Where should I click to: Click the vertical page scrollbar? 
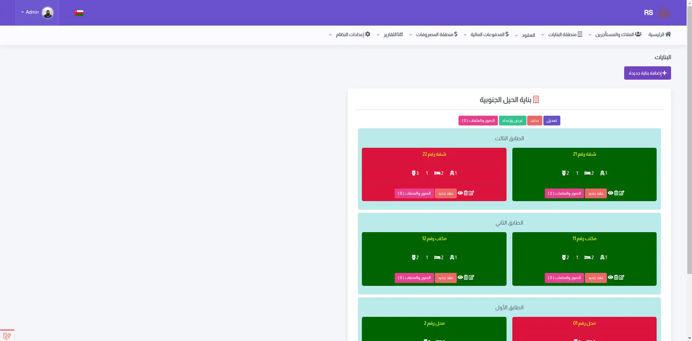point(689,144)
